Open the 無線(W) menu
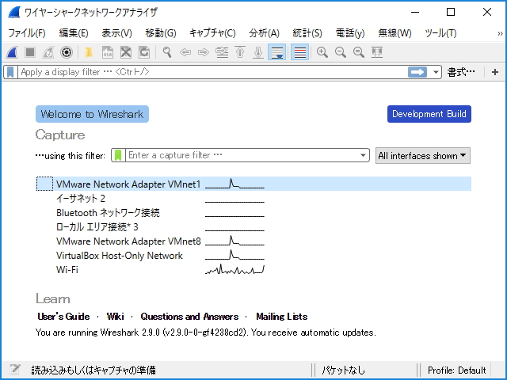 395,33
